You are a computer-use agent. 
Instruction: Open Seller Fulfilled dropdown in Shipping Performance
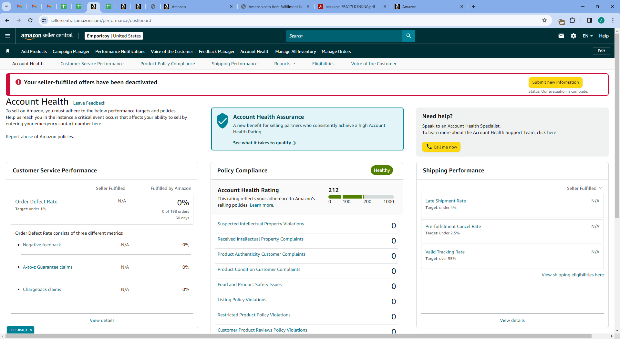coord(584,188)
